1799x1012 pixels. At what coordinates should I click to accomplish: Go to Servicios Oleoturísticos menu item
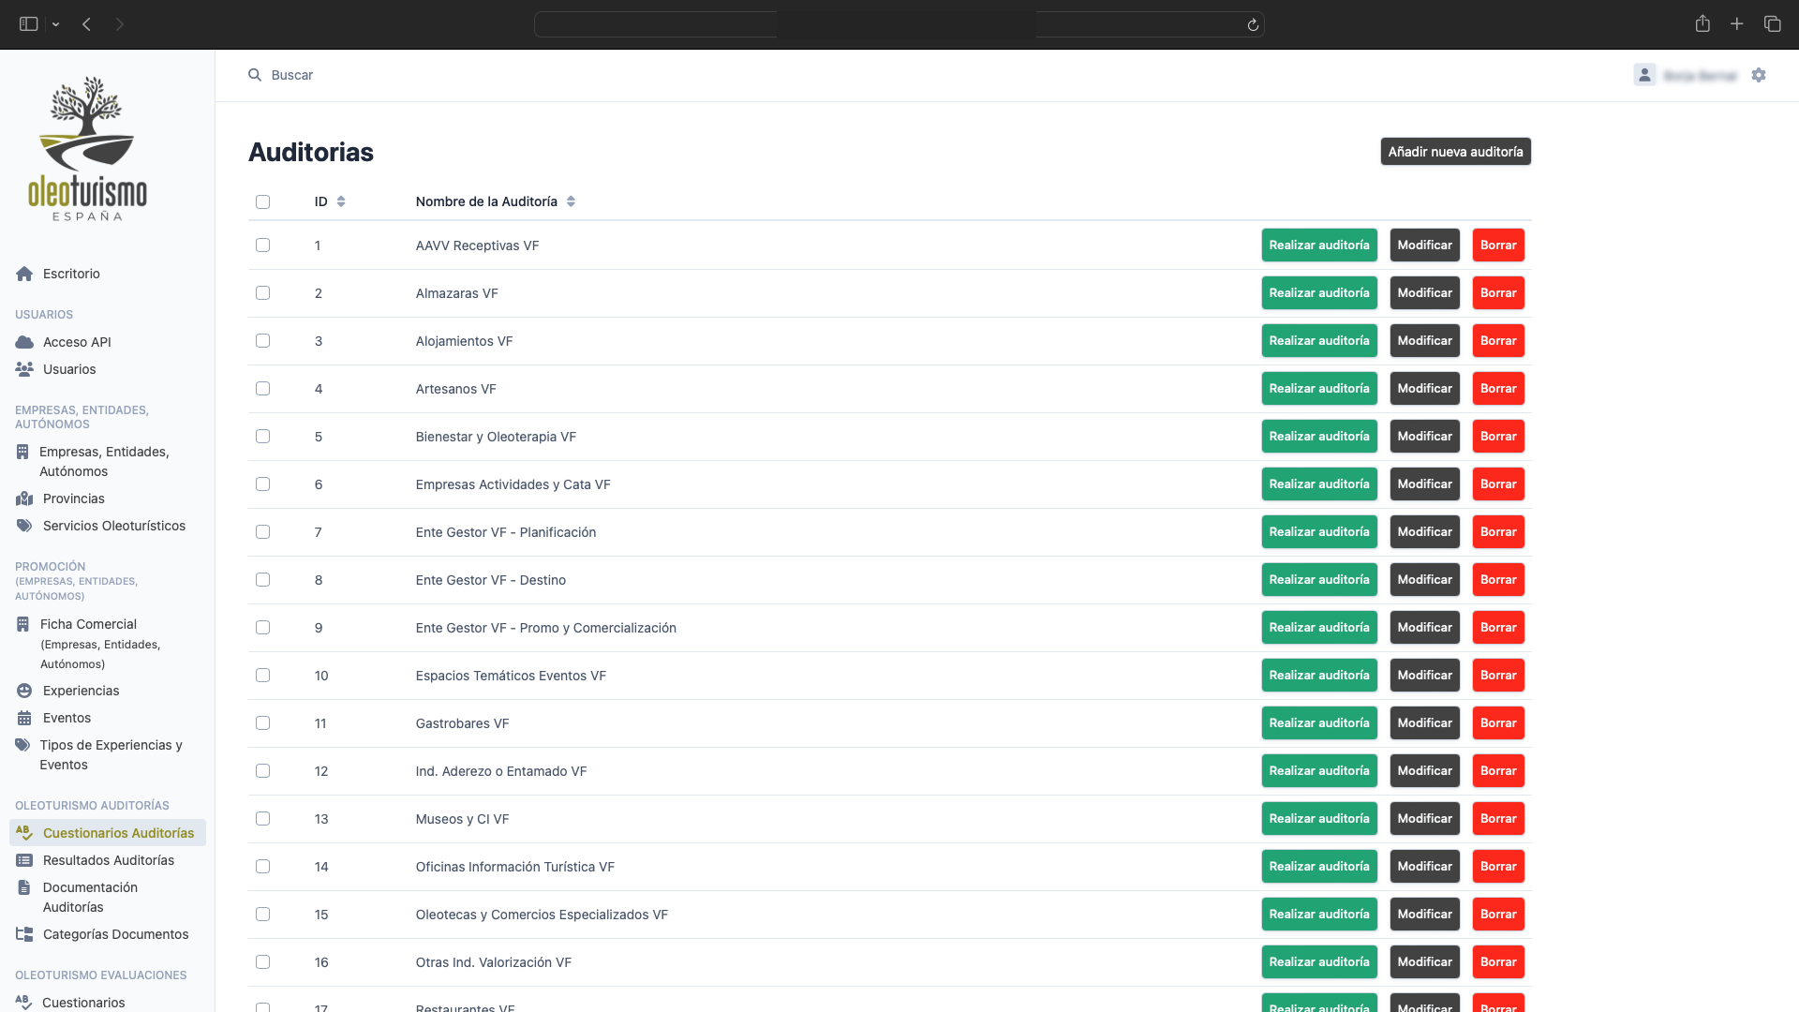coord(113,526)
